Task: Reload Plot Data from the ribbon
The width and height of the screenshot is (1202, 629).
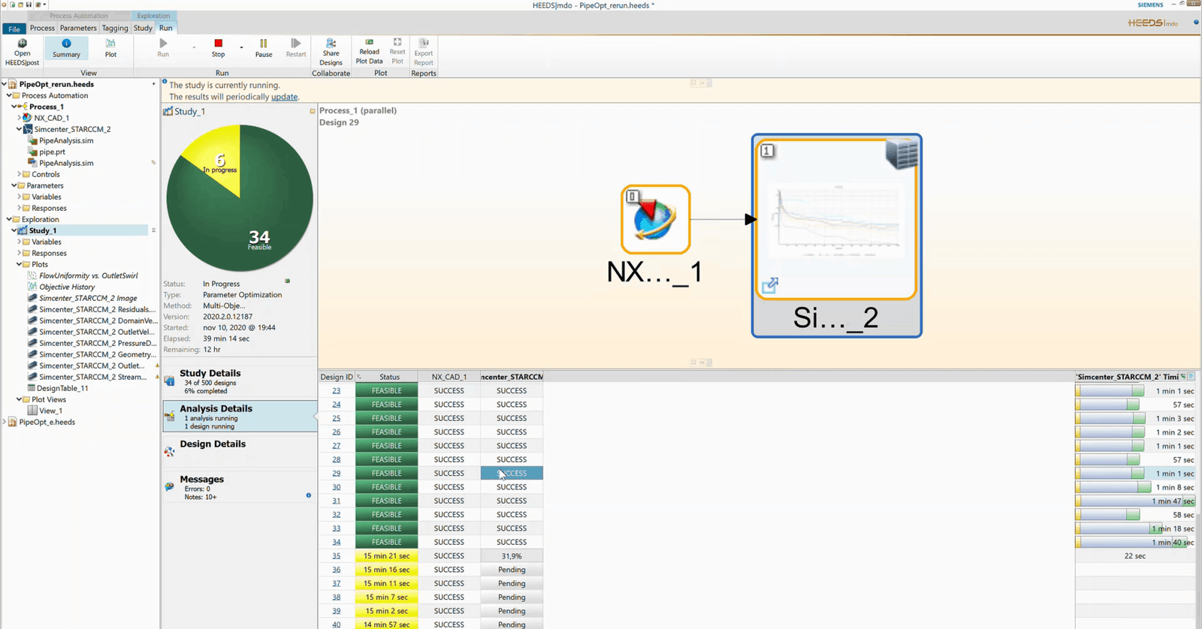Action: (x=369, y=51)
